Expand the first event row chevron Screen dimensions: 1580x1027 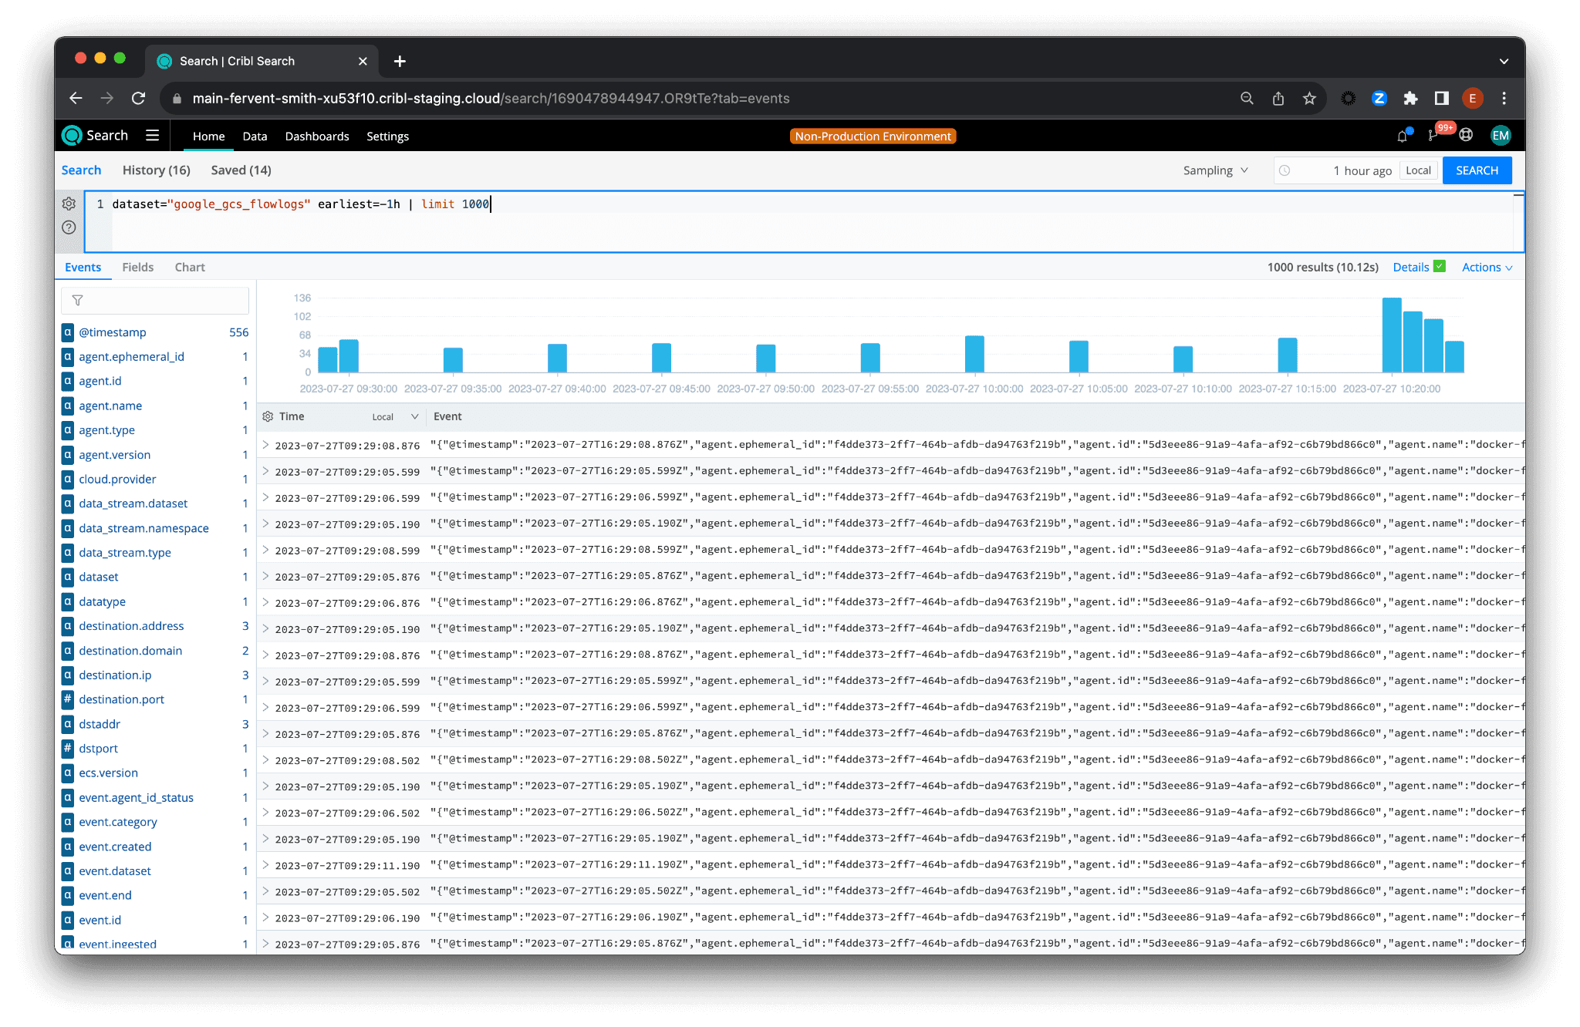click(265, 445)
